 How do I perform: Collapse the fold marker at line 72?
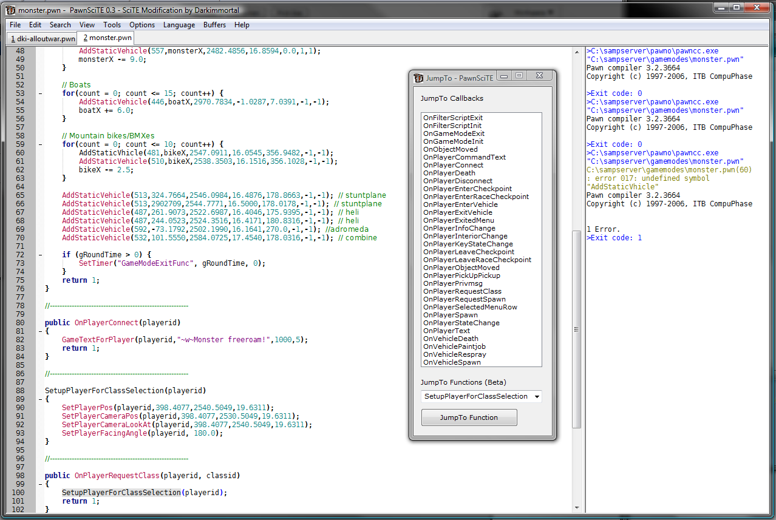(40, 255)
